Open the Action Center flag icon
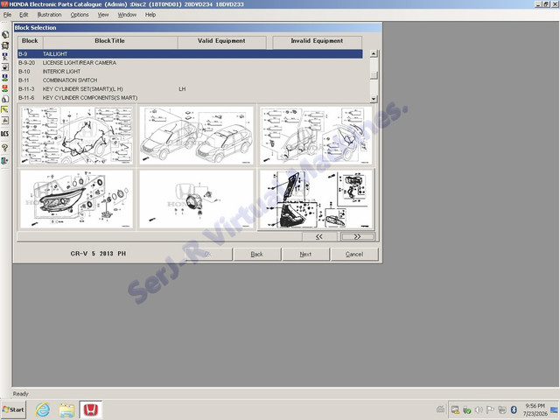Viewport: 560px width, 420px height. tap(490, 410)
